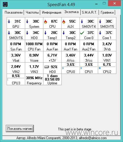Open the Частоты tab

(32, 12)
